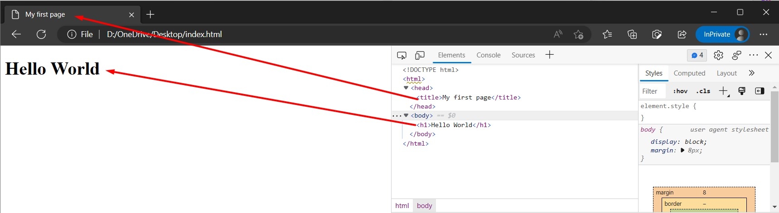779x213 pixels.
Task: Click the Styles Filter input field
Action: pos(652,91)
